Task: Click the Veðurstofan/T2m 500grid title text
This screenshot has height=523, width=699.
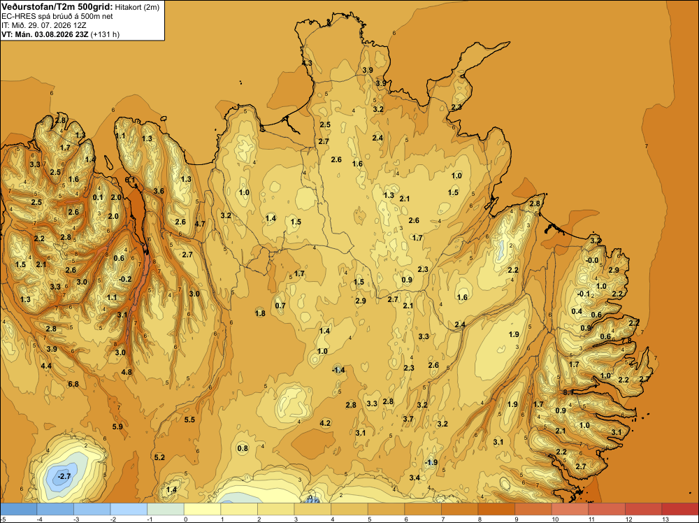Action: (57, 7)
